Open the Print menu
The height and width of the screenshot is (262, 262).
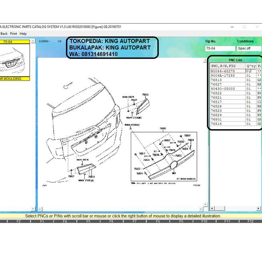[14, 34]
